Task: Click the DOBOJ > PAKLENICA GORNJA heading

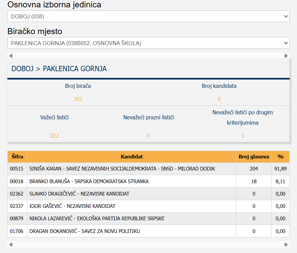Action: pos(59,69)
